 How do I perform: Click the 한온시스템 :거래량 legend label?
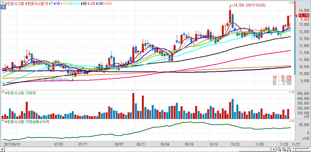(21, 93)
